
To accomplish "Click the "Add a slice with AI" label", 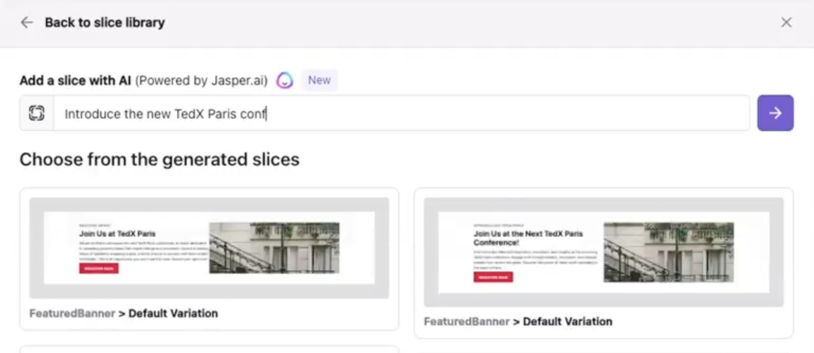I will [x=75, y=80].
